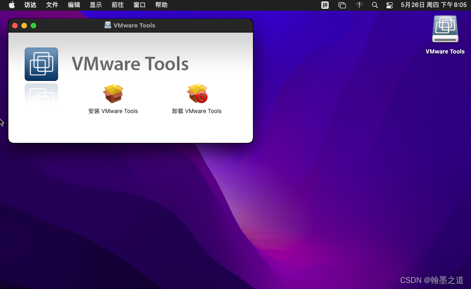Open the 编辑 menu
The image size is (471, 289).
74,5
